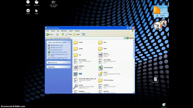Screen dimensions: 193x108
Task: Open the Поиск search pane
Action: (x=69, y=34)
